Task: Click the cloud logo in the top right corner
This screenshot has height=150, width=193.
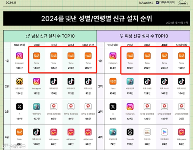Action: pos(183,3)
